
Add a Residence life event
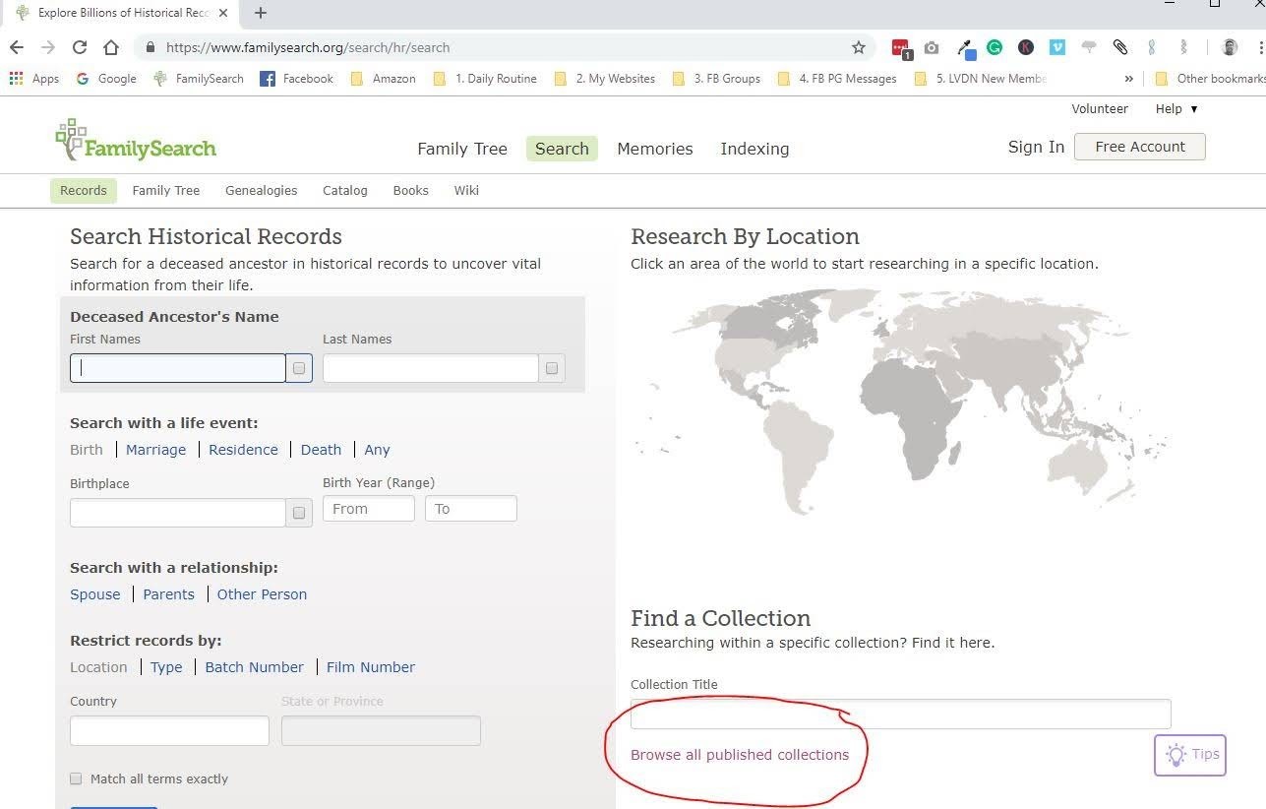243,450
